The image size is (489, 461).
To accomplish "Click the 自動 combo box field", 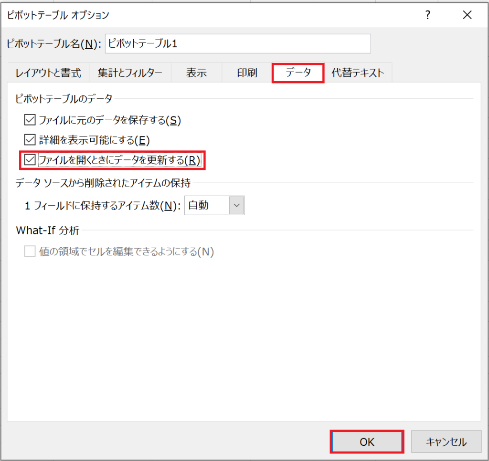I will pos(214,205).
